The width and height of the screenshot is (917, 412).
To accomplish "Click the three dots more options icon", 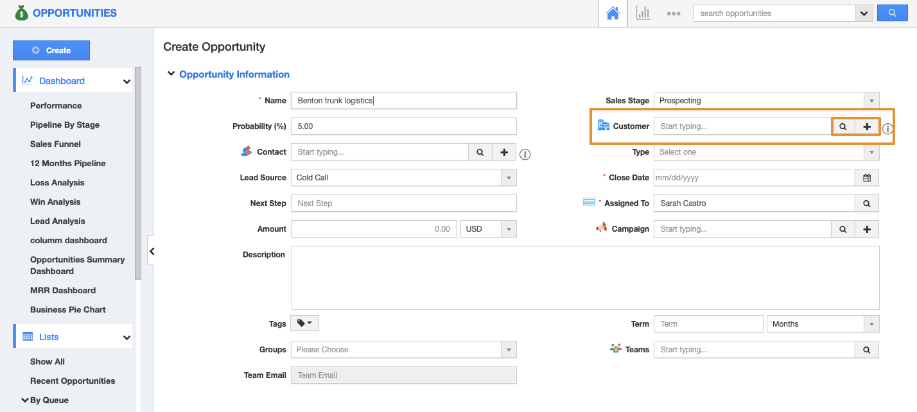I will click(x=673, y=13).
